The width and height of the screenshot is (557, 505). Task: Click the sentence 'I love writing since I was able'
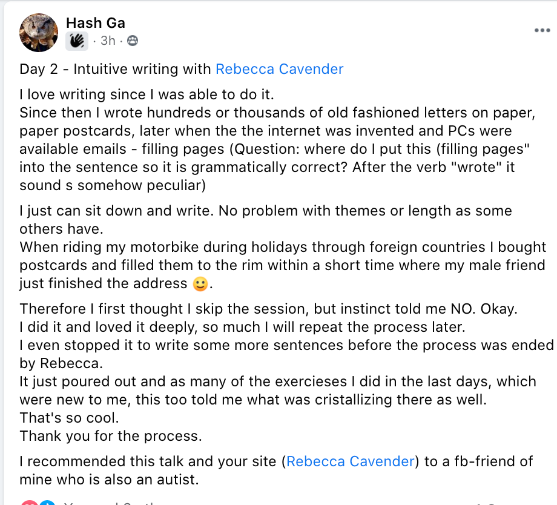147,94
